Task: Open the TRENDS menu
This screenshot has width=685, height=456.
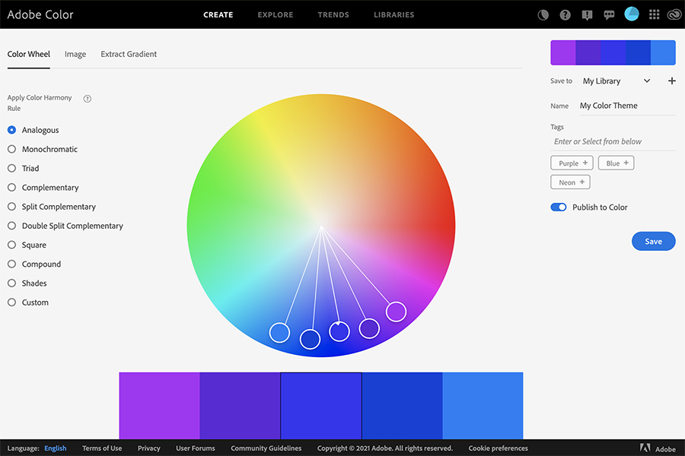Action: (x=333, y=15)
